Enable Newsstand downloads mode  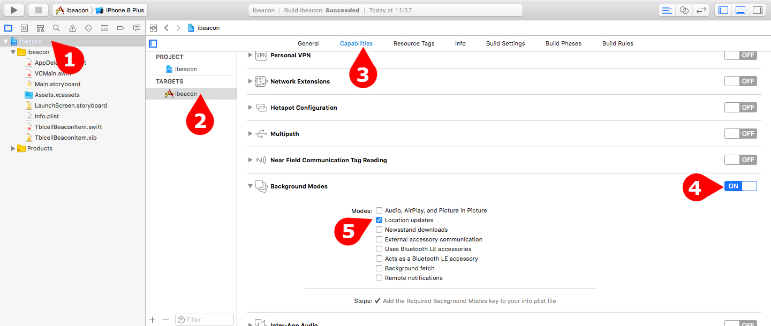(x=379, y=230)
